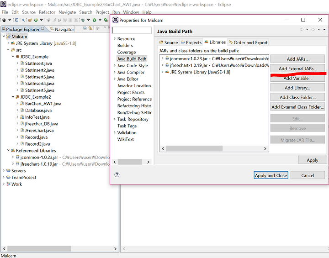Click Add External Class Folder... button

(x=297, y=107)
